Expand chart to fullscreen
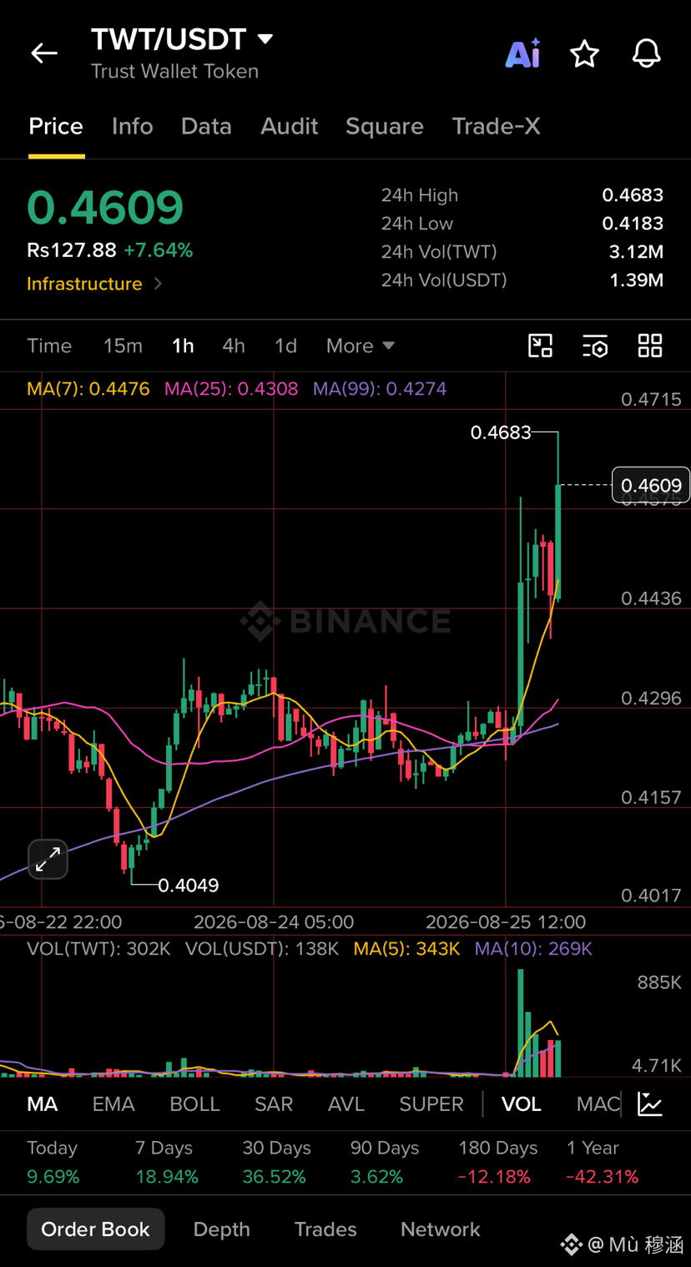Viewport: 691px width, 1267px height. pyautogui.click(x=48, y=858)
